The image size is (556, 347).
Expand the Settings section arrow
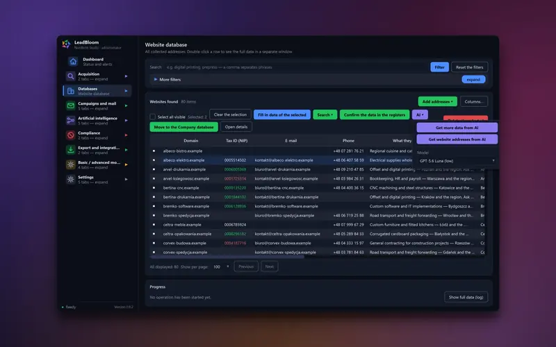[x=126, y=180]
